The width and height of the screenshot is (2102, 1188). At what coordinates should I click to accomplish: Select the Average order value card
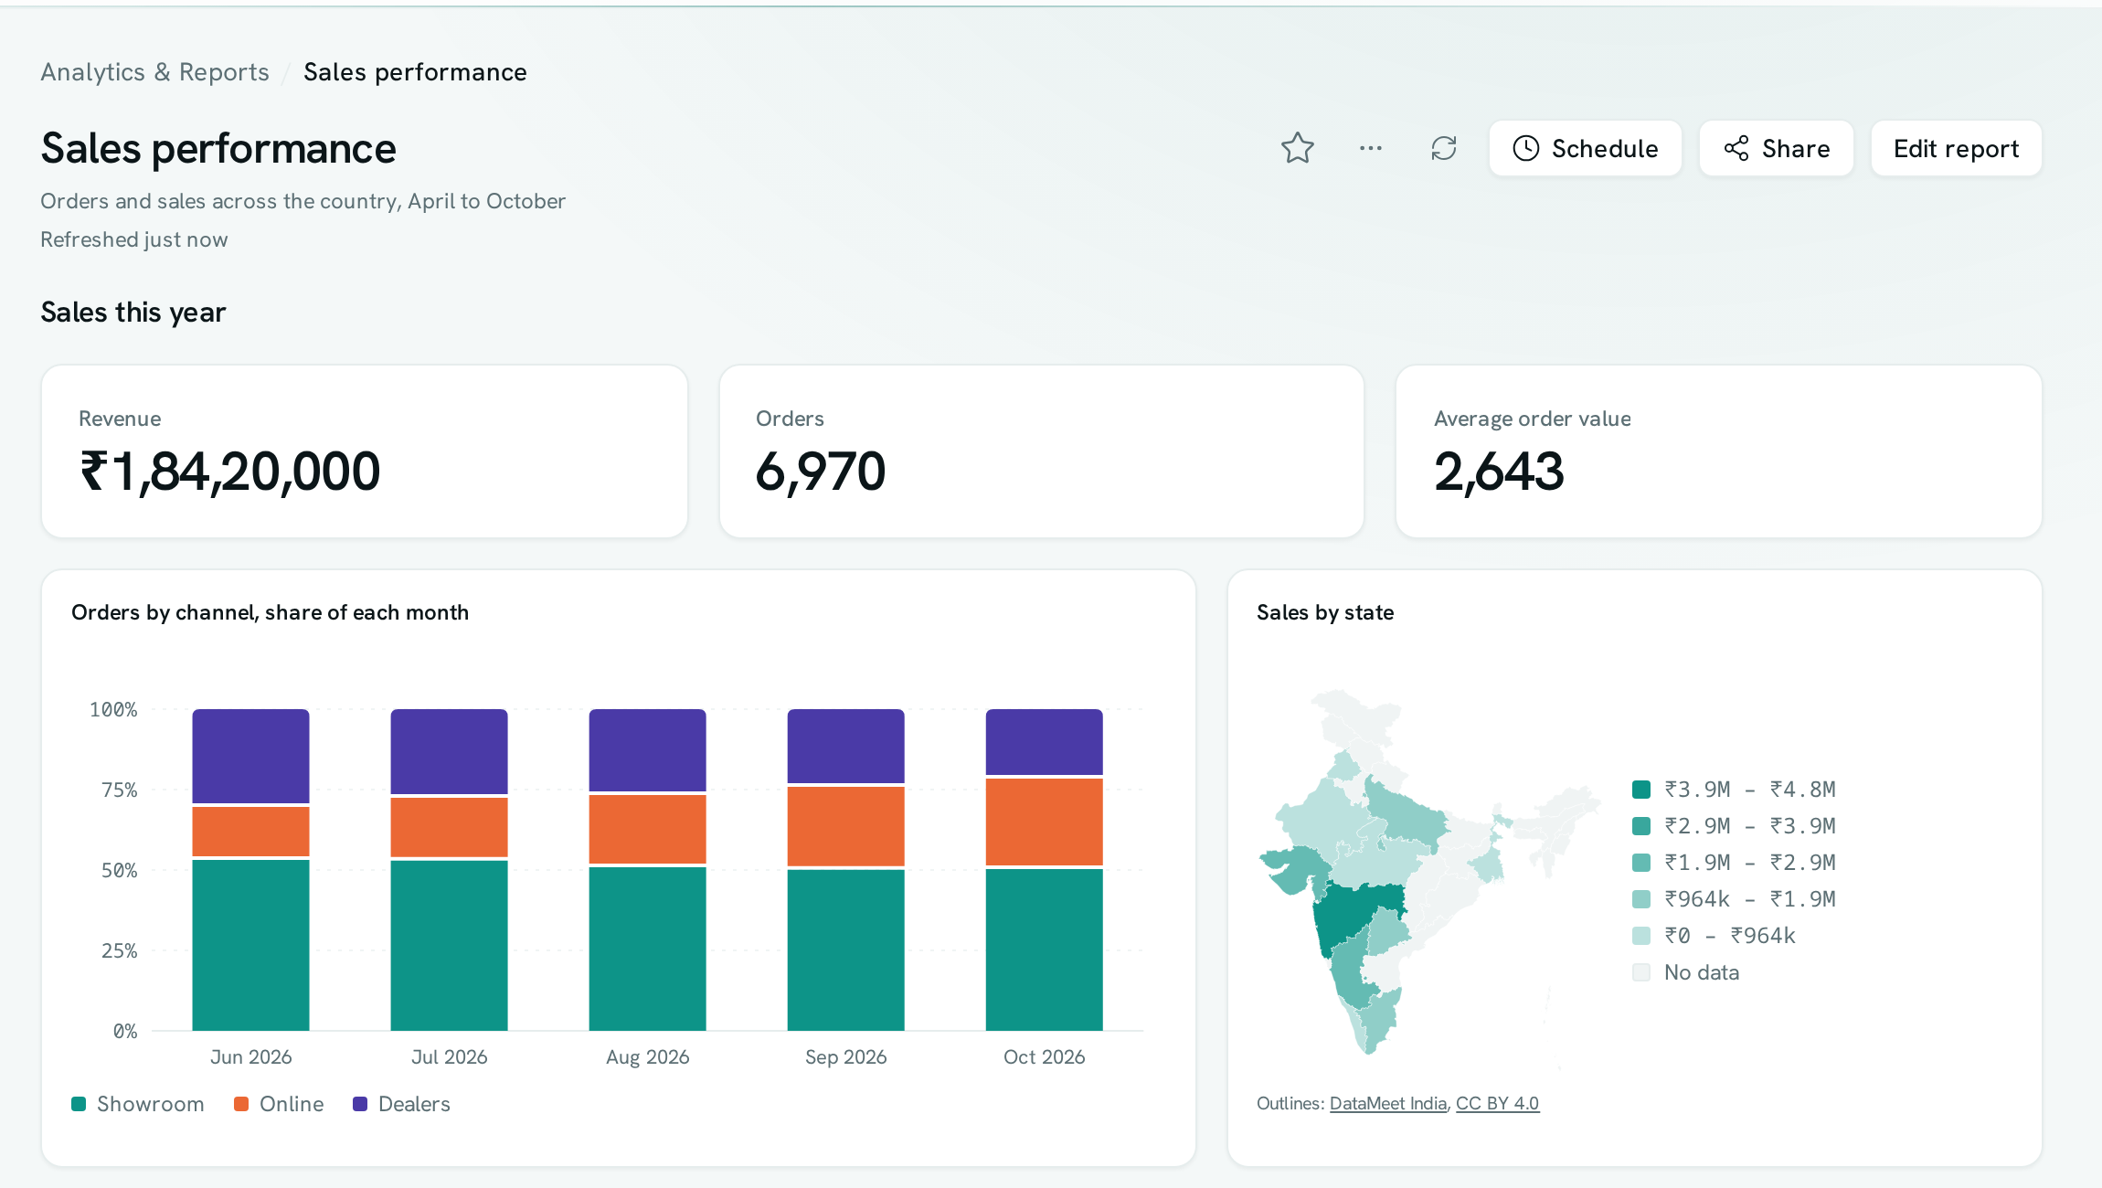tap(1719, 451)
